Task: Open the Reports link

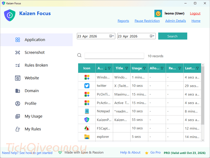Action: [123, 21]
